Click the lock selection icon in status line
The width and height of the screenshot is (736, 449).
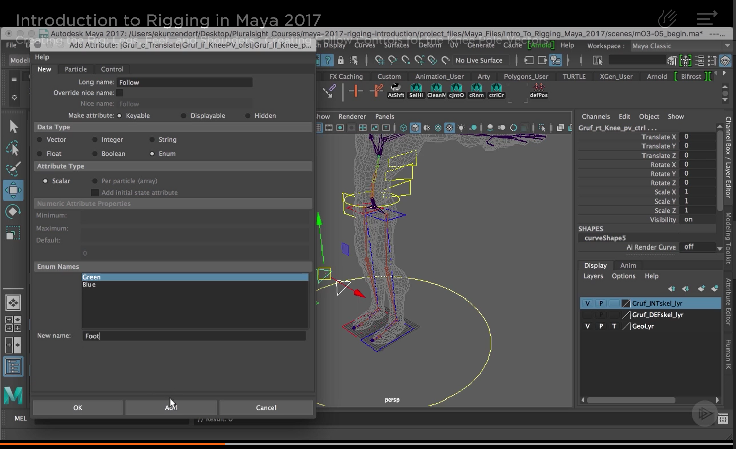(x=341, y=60)
